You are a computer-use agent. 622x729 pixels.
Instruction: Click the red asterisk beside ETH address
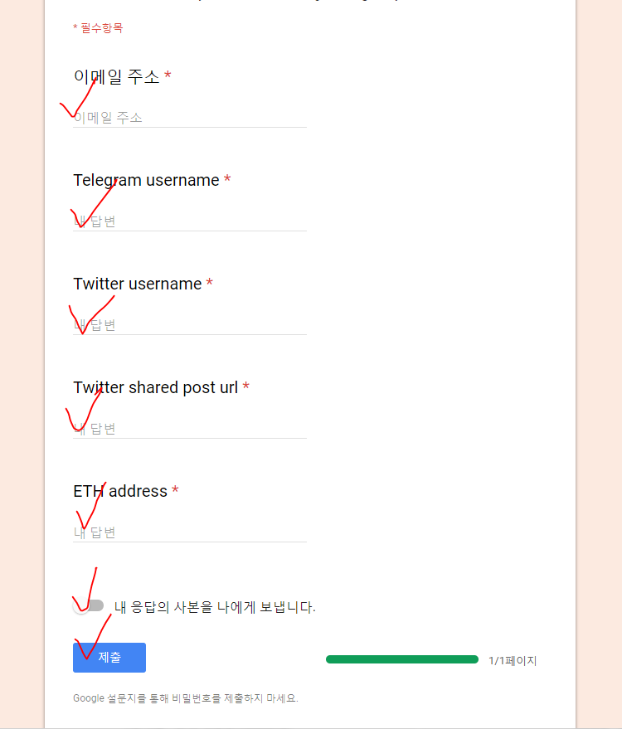pos(175,491)
